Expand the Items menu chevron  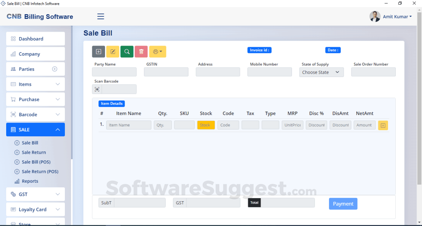pos(58,84)
